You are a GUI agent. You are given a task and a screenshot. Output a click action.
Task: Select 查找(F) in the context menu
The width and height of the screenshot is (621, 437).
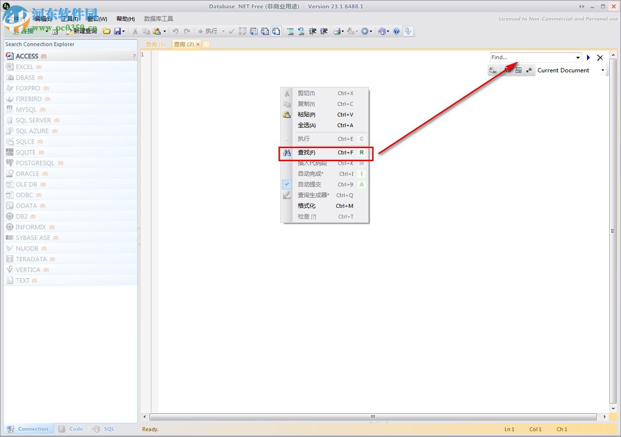(324, 152)
